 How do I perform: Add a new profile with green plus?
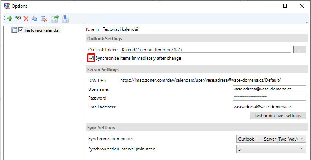click(x=10, y=19)
